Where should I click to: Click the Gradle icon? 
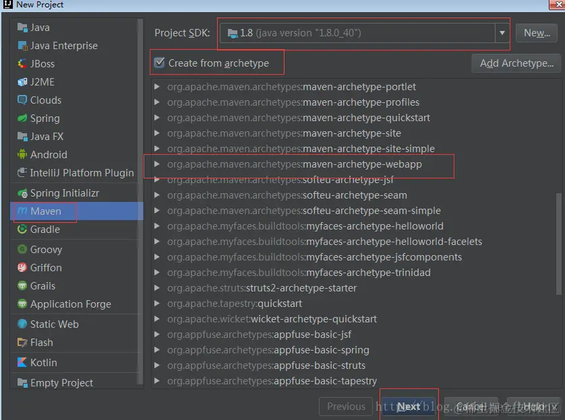coord(22,230)
